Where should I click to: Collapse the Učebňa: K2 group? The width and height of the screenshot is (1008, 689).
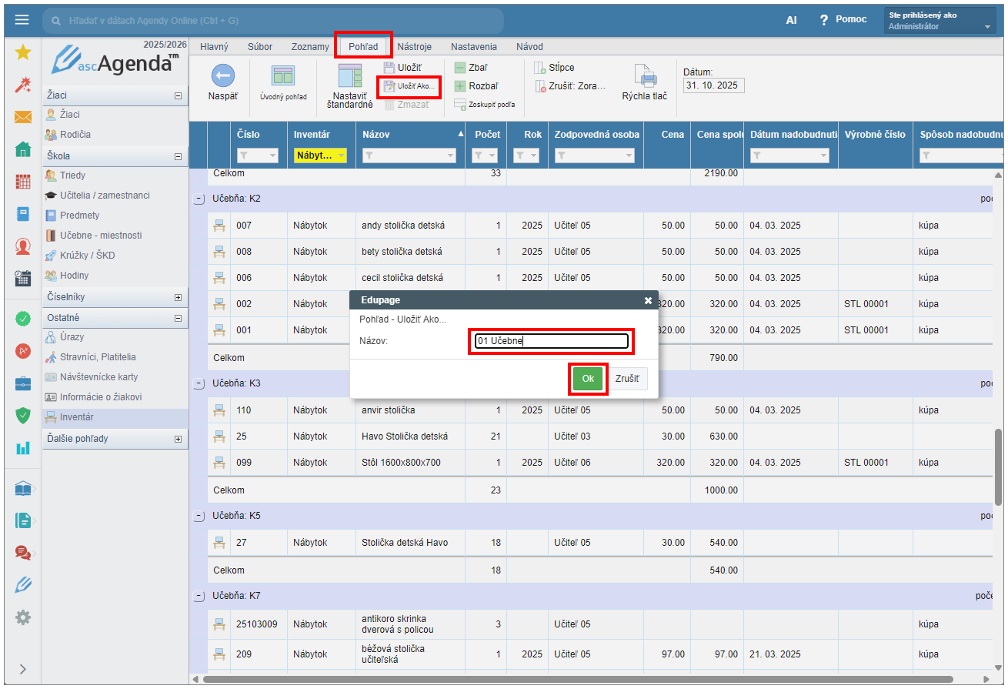click(x=199, y=199)
